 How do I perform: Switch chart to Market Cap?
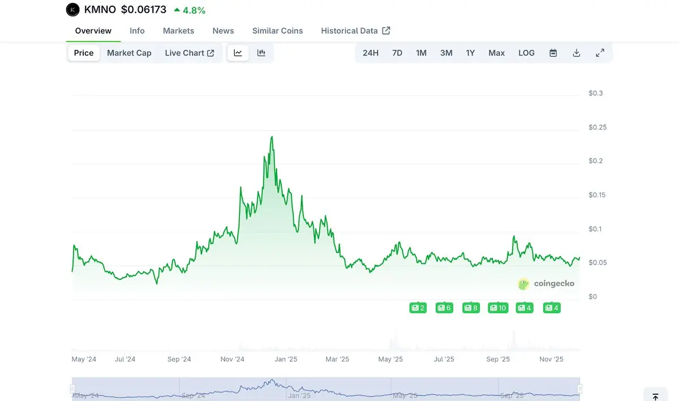click(129, 53)
